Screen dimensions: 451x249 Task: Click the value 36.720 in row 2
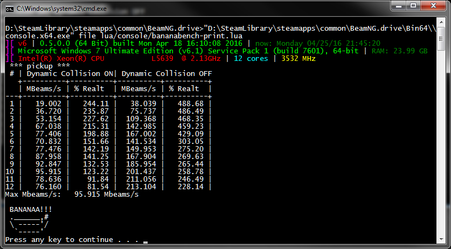pyautogui.click(x=48, y=111)
